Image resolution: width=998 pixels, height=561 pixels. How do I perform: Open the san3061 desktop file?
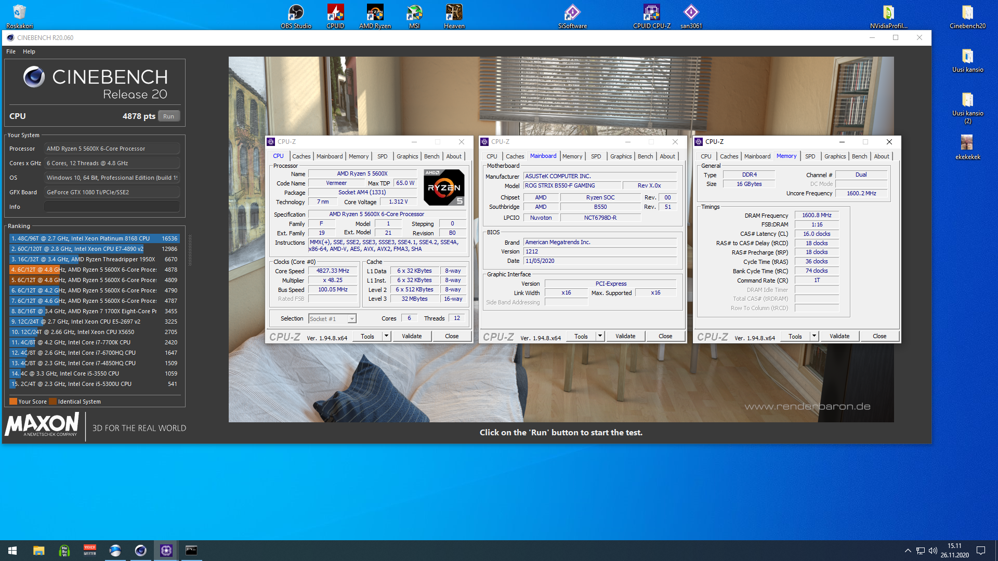coord(691,16)
